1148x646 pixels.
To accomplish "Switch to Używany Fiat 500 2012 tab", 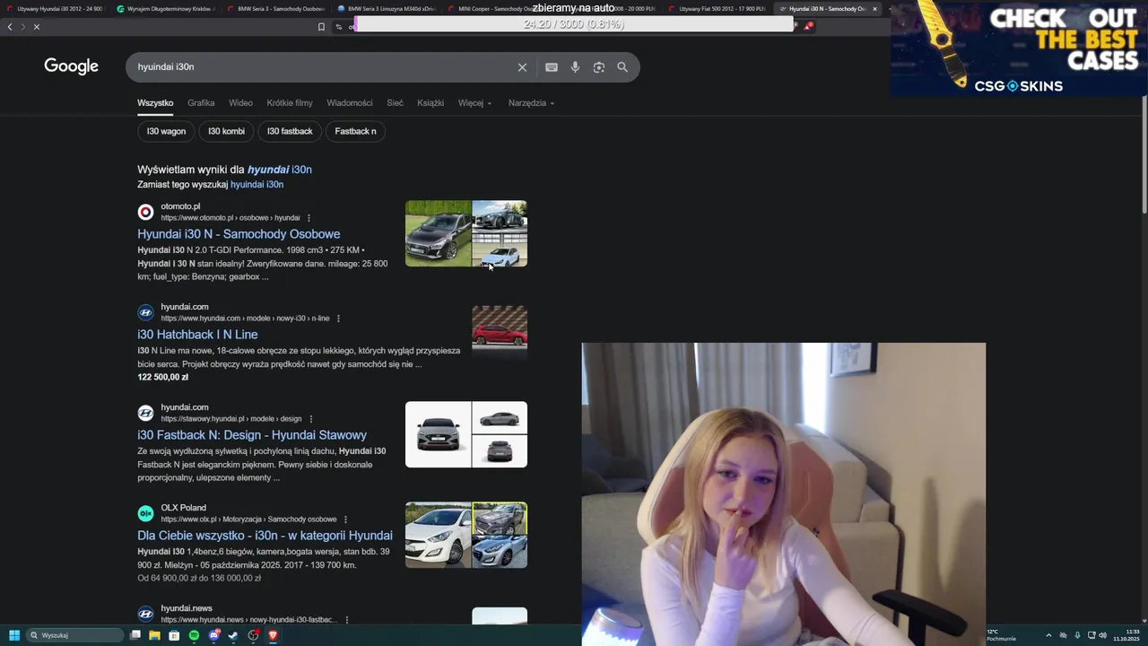I will click(x=717, y=9).
